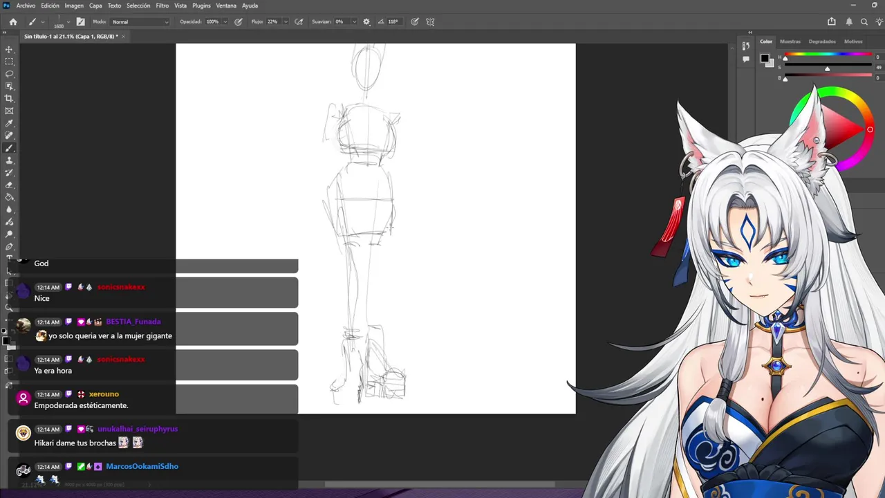This screenshot has height=498, width=885.
Task: Open the Edición menu
Action: click(50, 6)
